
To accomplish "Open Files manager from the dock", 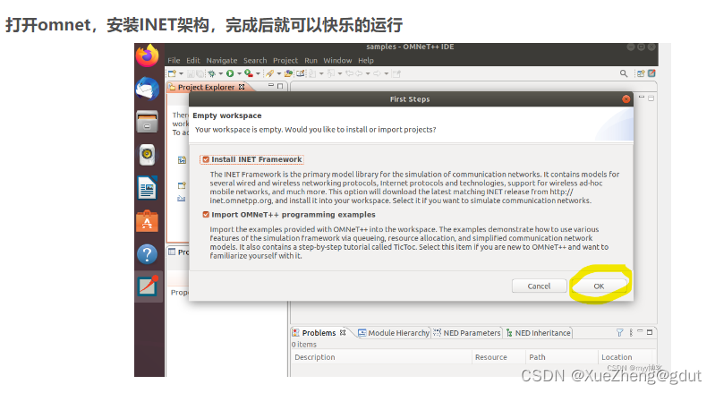I will point(148,122).
